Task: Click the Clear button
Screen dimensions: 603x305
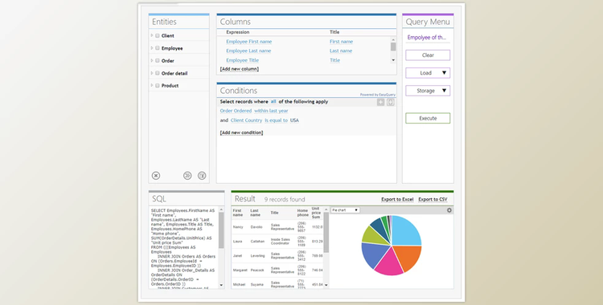Action: tap(428, 55)
